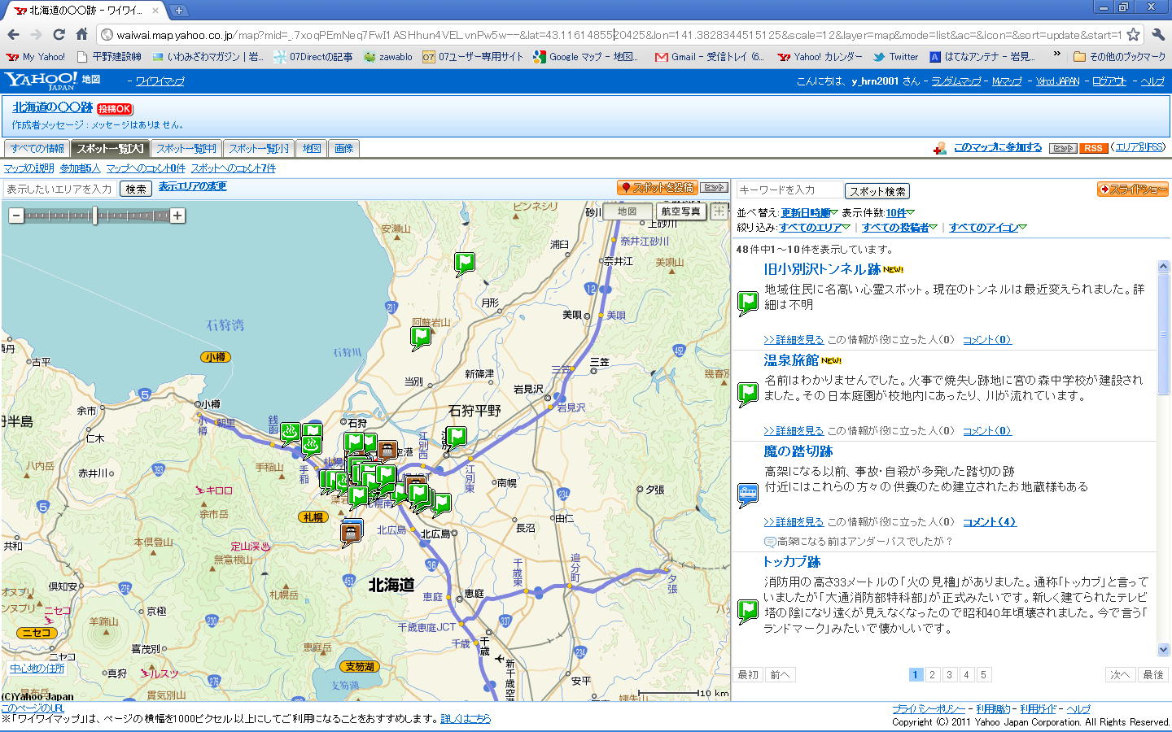Click the スライドショー button
The width and height of the screenshot is (1172, 732).
click(1132, 190)
